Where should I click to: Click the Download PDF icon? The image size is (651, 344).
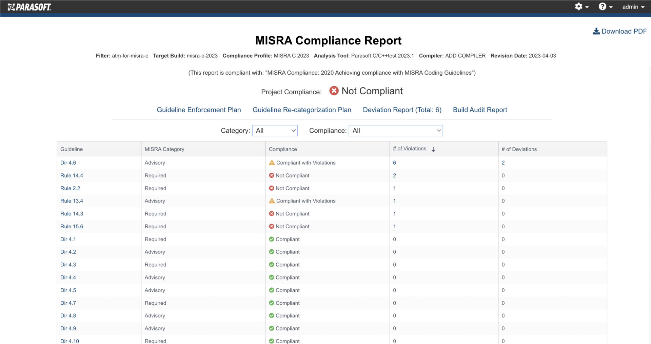(596, 31)
